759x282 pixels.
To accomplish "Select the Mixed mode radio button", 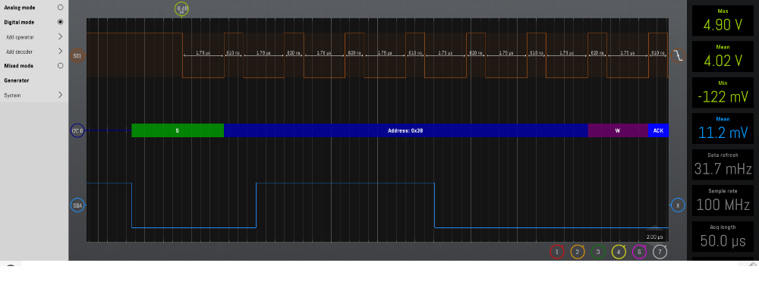I will [x=61, y=66].
